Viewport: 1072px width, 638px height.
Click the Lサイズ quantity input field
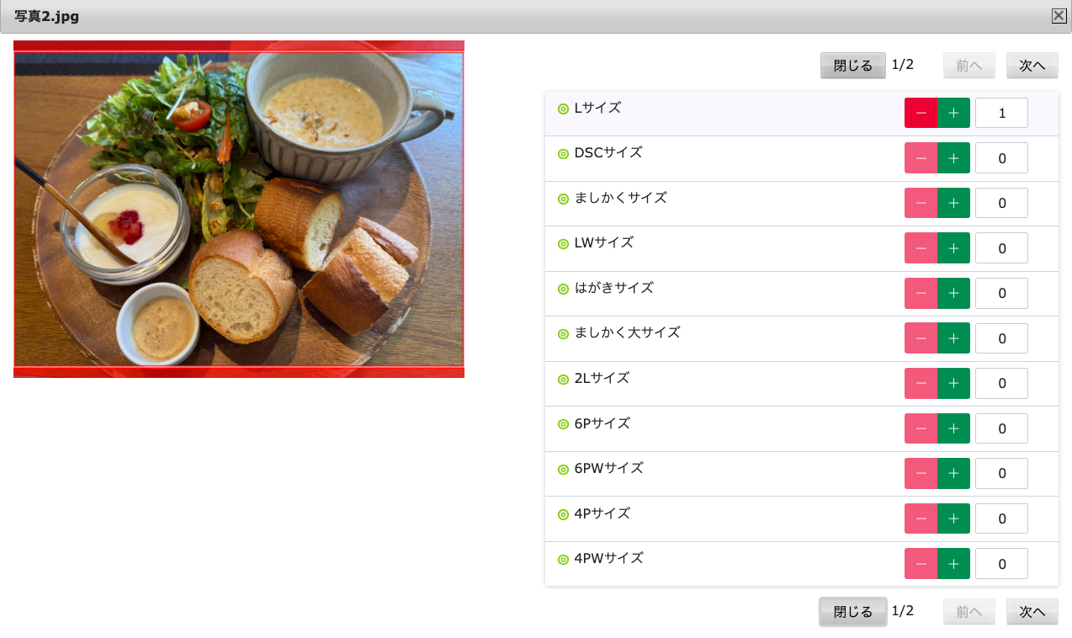pos(1001,113)
